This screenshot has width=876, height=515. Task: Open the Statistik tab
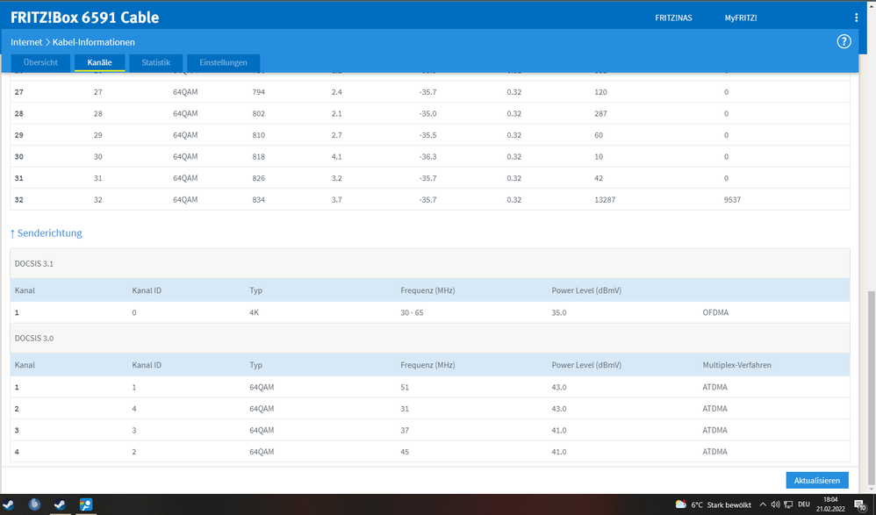coord(155,63)
